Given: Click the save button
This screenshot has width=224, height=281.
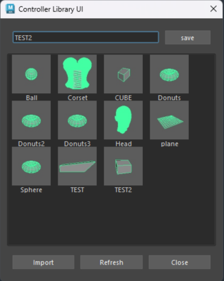Looking at the screenshot, I should coord(188,38).
